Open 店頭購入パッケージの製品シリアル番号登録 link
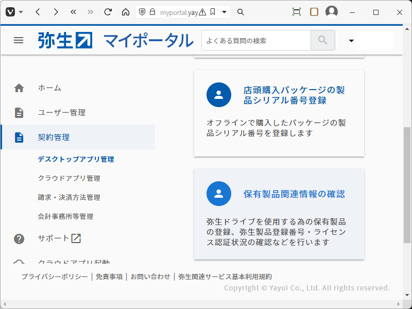This screenshot has width=412, height=309. [294, 95]
